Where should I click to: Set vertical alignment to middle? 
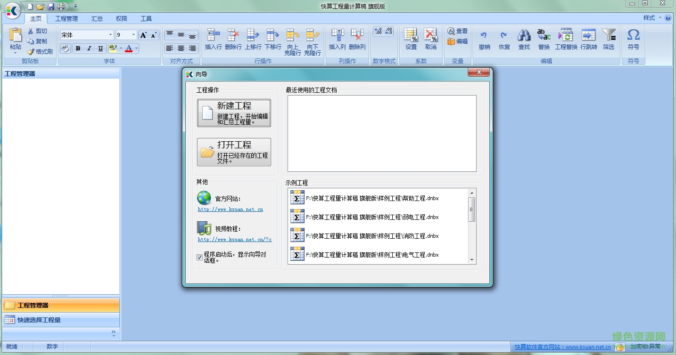181,35
